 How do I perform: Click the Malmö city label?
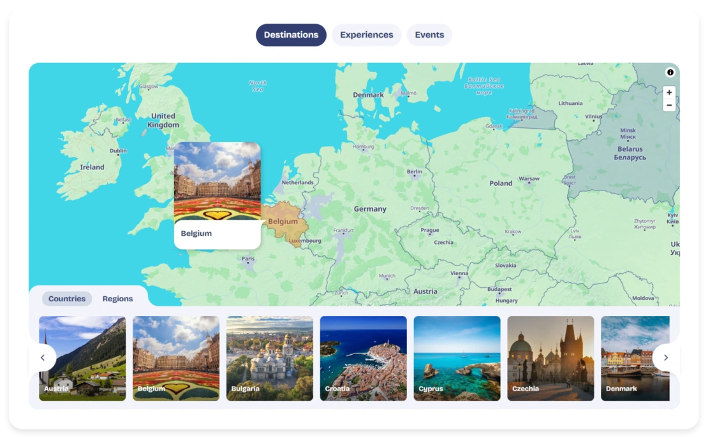[x=409, y=94]
